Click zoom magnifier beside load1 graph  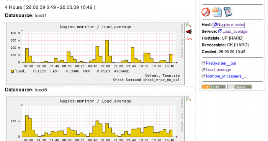tap(188, 24)
